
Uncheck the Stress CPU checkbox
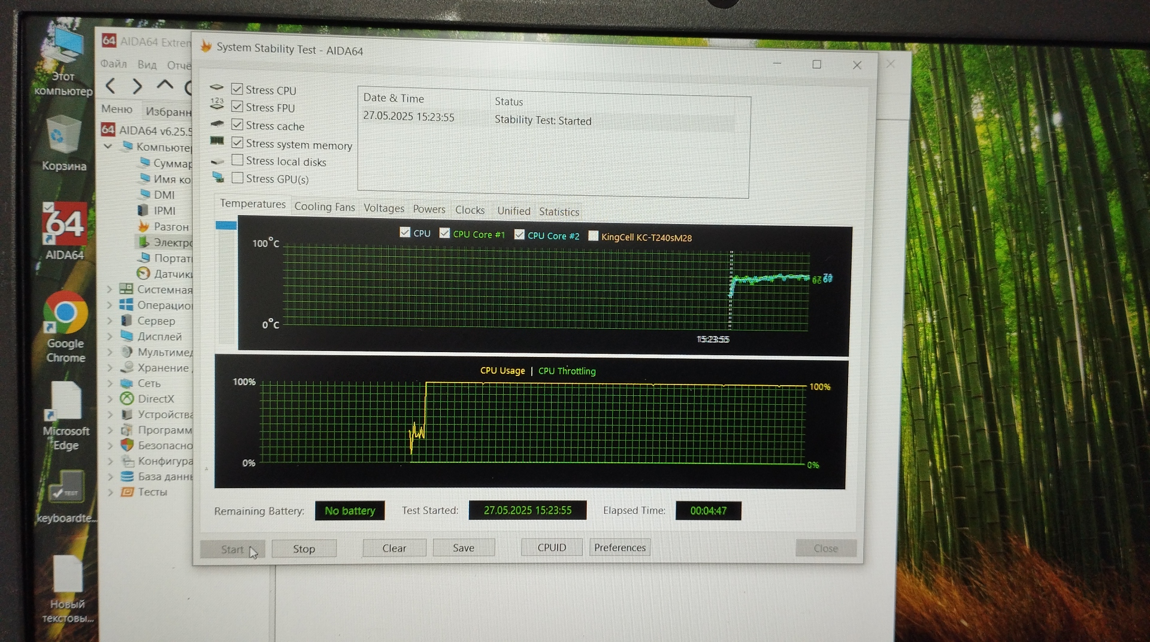pyautogui.click(x=237, y=89)
